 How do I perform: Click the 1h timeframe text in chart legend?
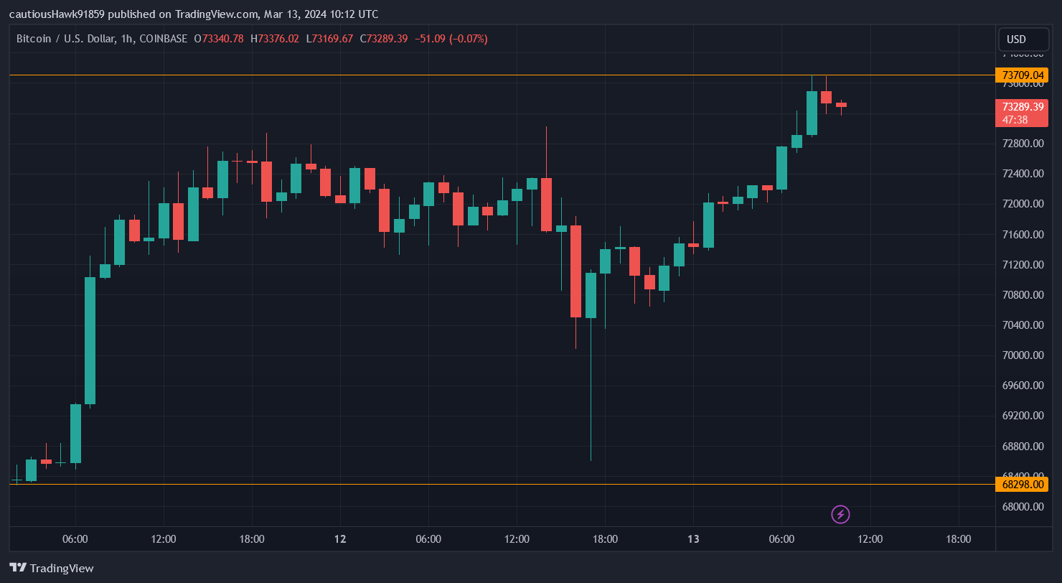(x=126, y=39)
